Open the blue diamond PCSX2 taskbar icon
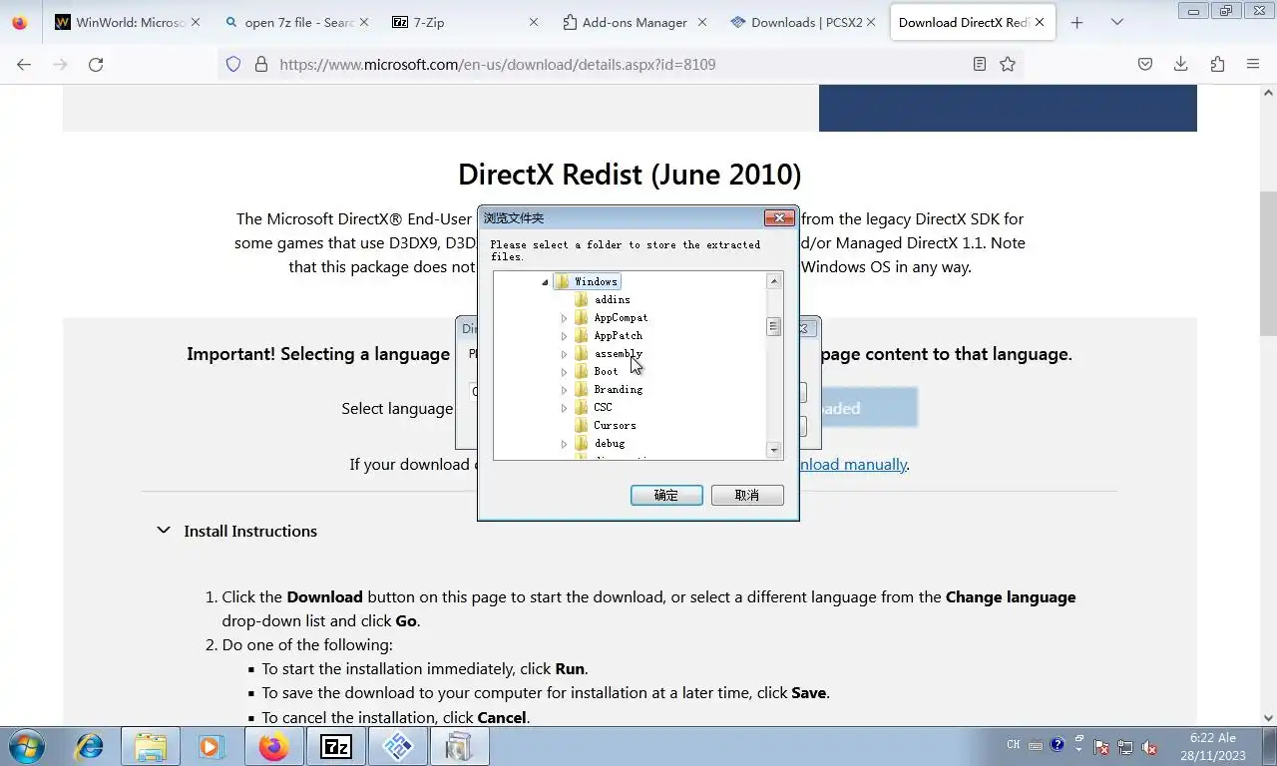 398,746
